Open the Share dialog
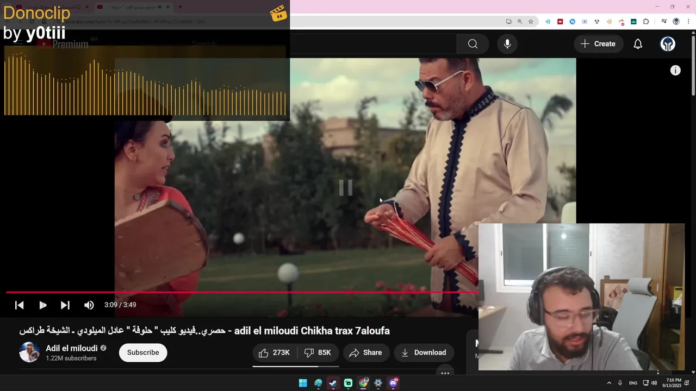 (366, 352)
